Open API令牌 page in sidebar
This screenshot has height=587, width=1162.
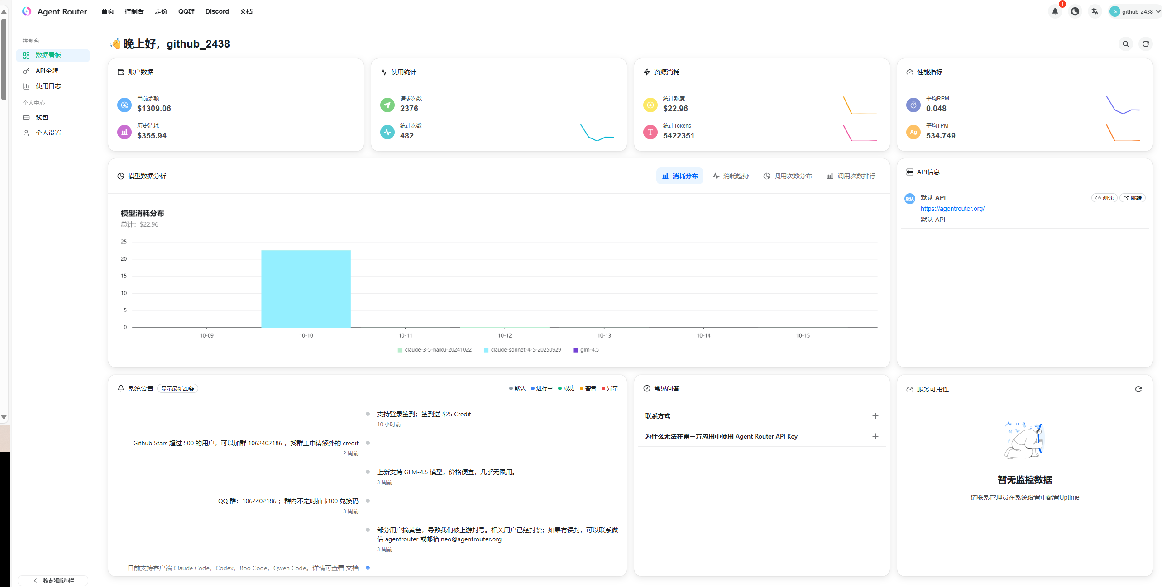pyautogui.click(x=47, y=71)
